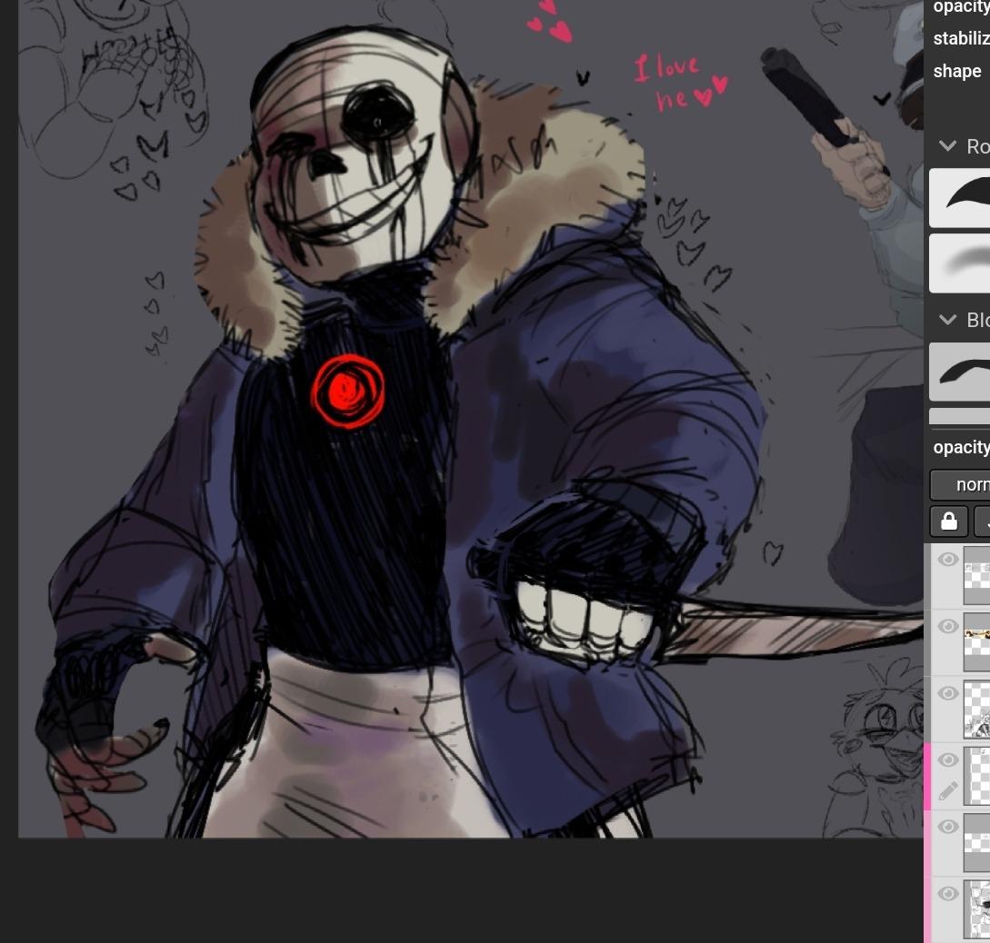Click the pencil icon on the pink-highlighted layer

(x=948, y=791)
